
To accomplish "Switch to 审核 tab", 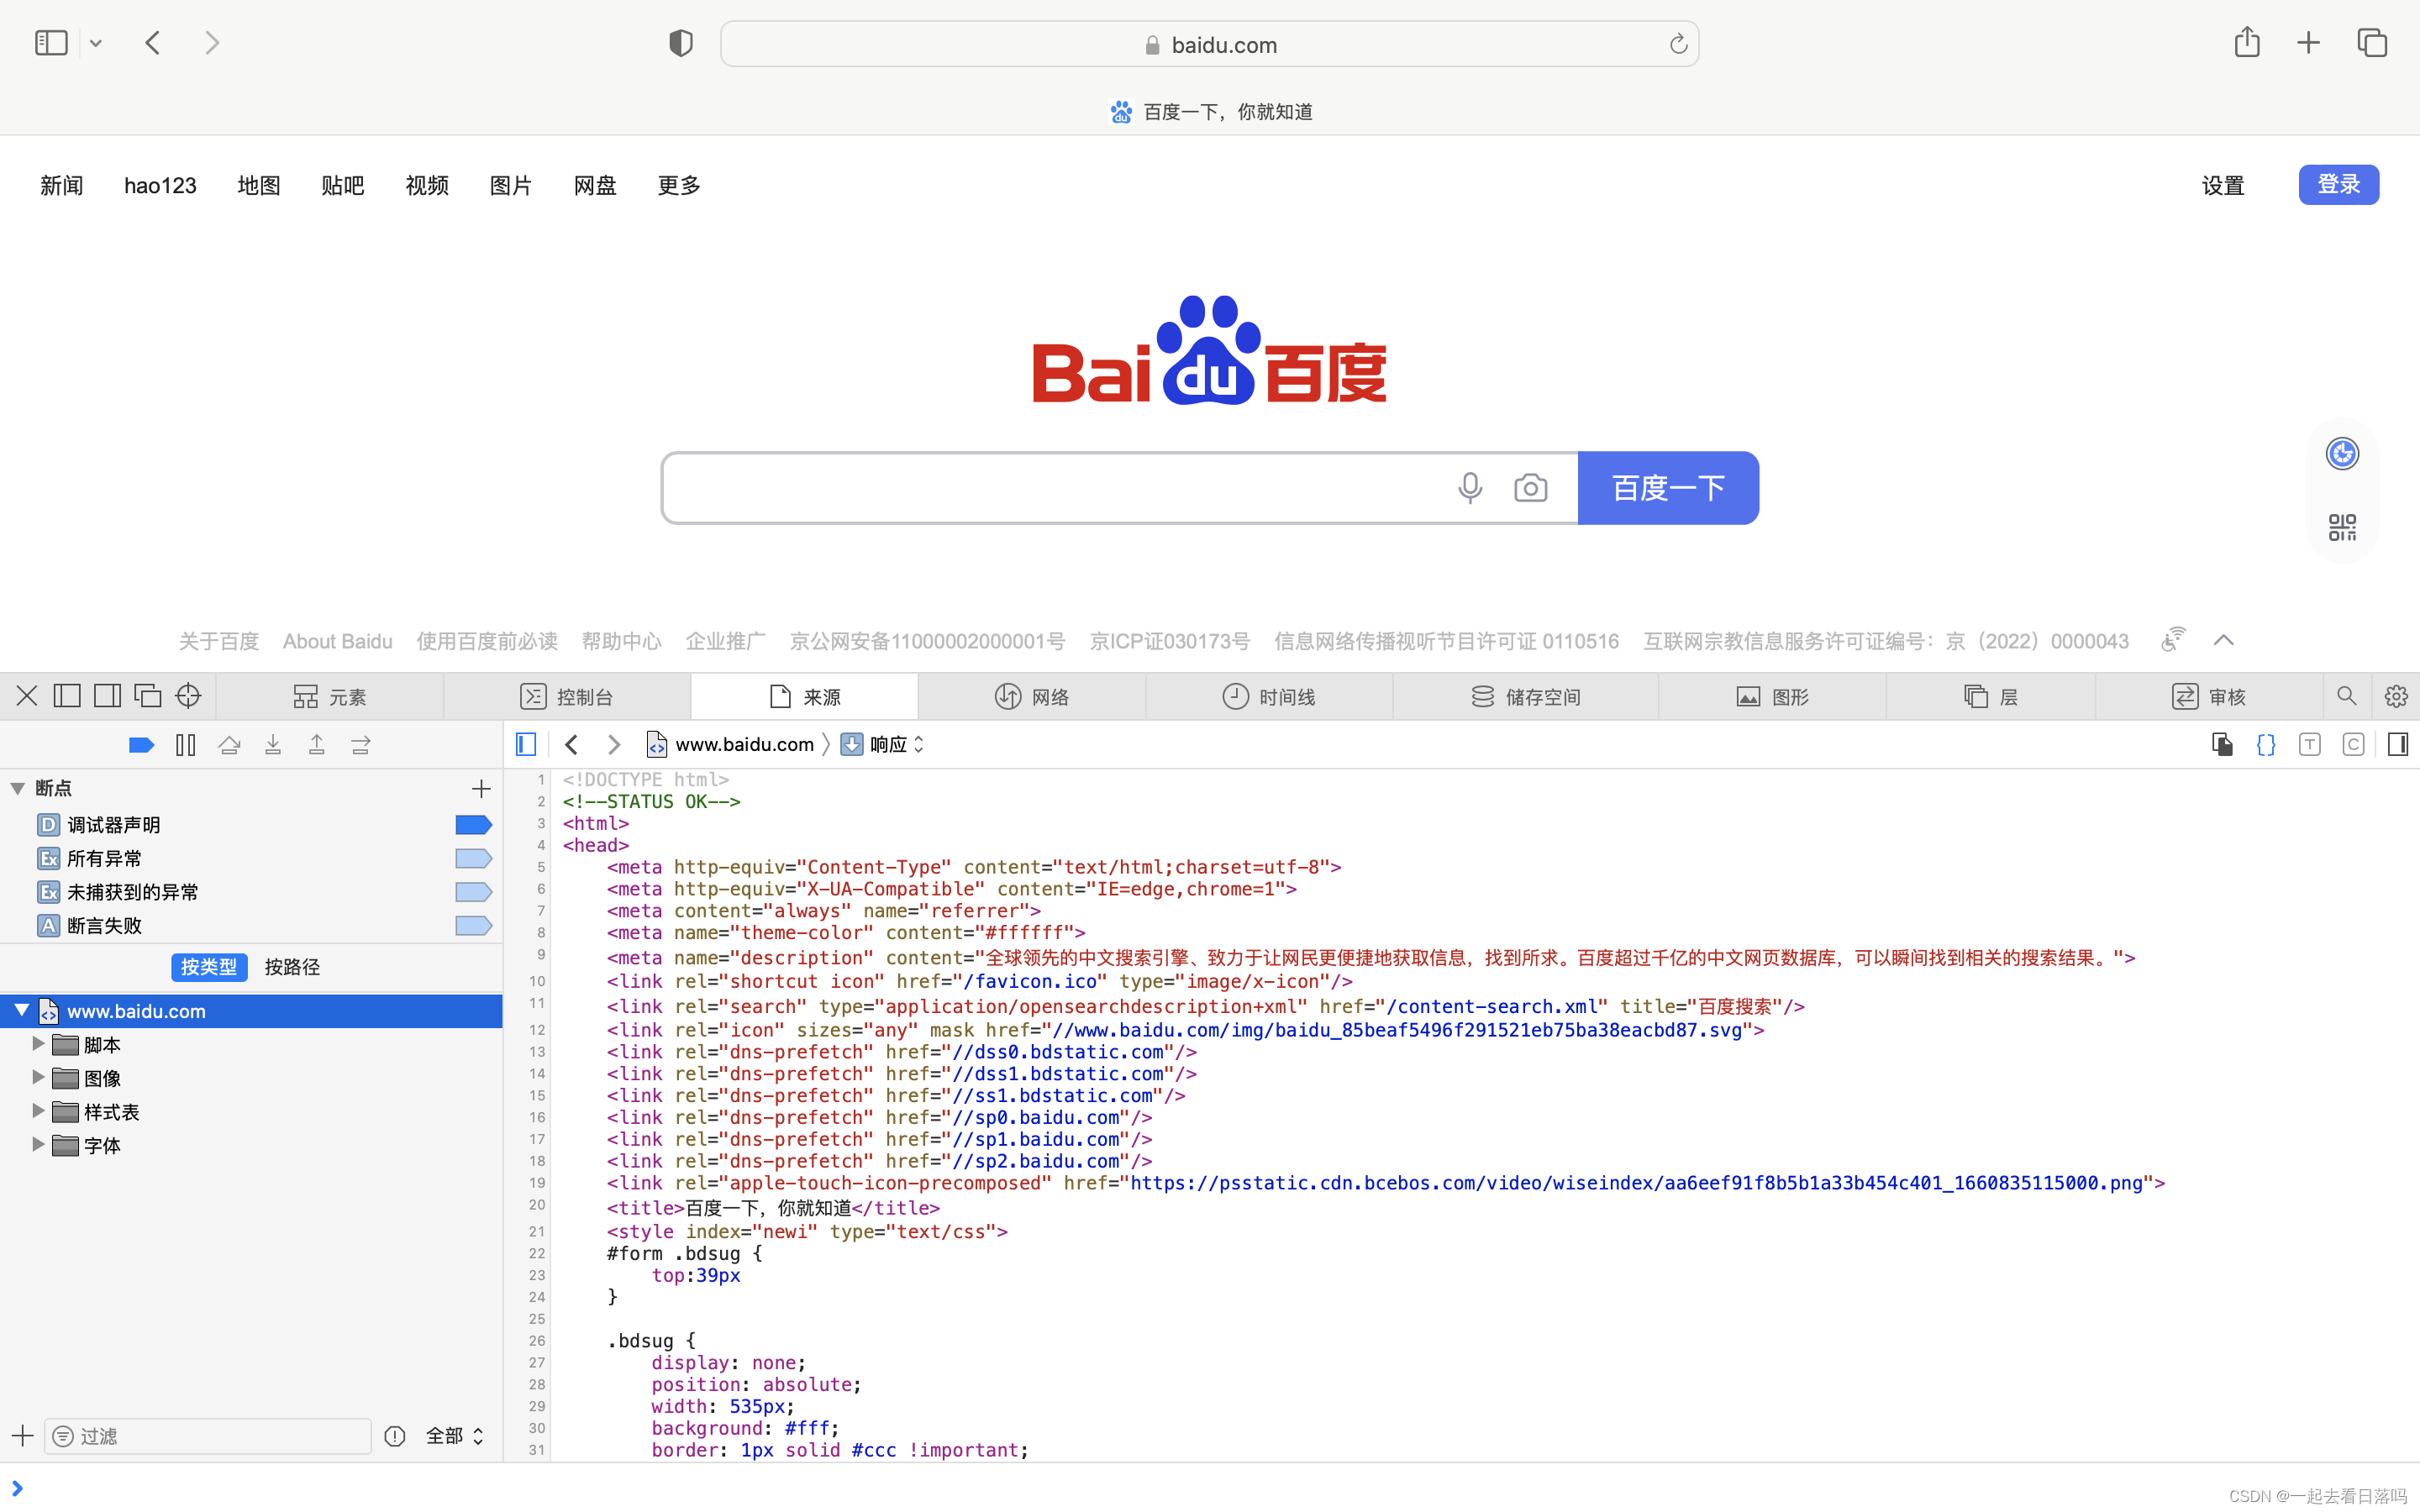I will (x=2209, y=697).
